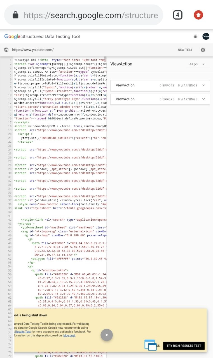Screen dimensions: 213x358
Task: Expand the first ViewAction result
Action: (203, 85)
